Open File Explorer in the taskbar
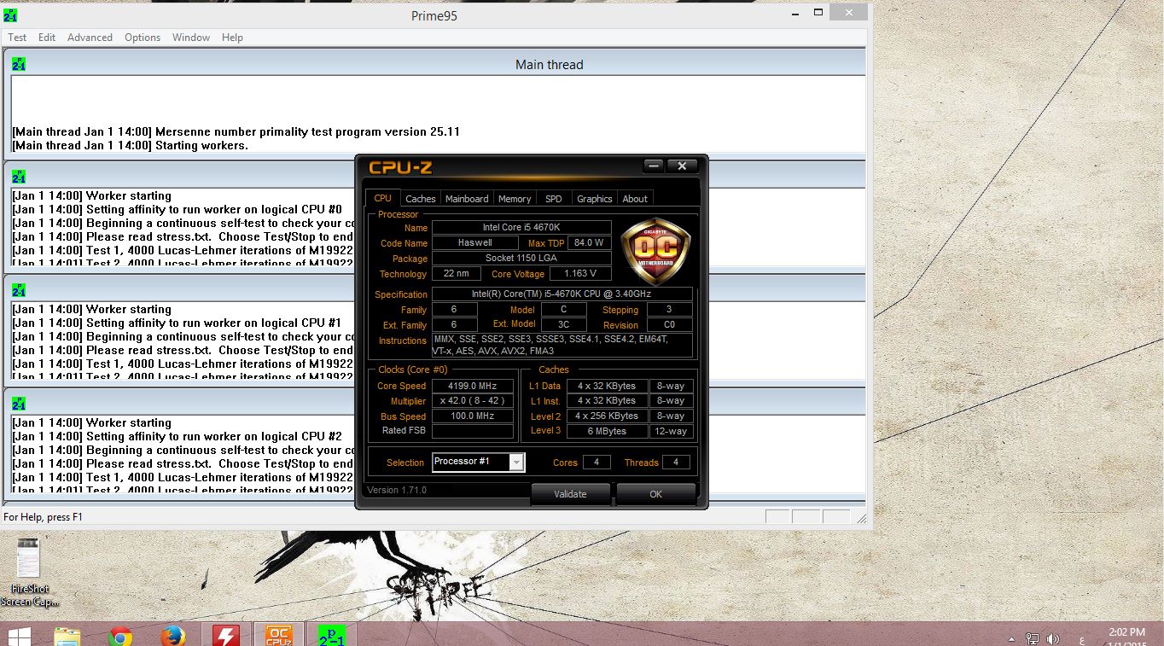The width and height of the screenshot is (1164, 646). (67, 636)
